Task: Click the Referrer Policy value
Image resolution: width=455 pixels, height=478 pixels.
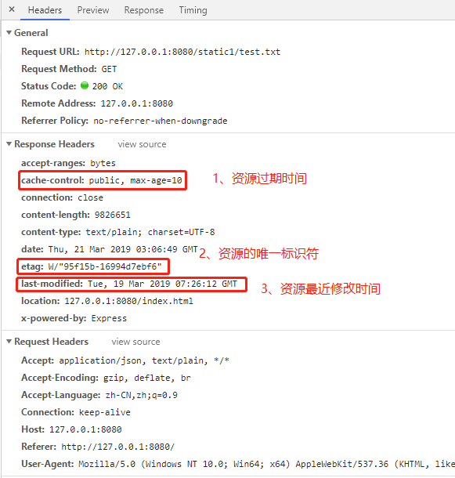Action: coord(161,121)
